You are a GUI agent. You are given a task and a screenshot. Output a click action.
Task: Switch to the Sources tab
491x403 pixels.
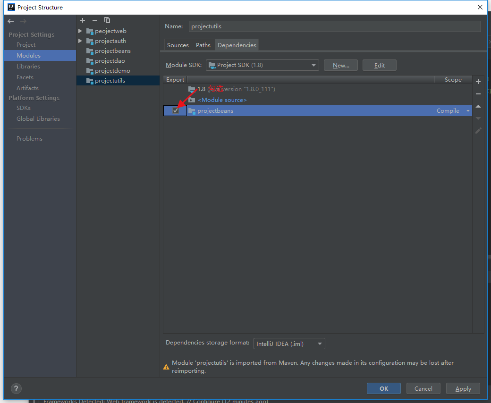pyautogui.click(x=178, y=45)
